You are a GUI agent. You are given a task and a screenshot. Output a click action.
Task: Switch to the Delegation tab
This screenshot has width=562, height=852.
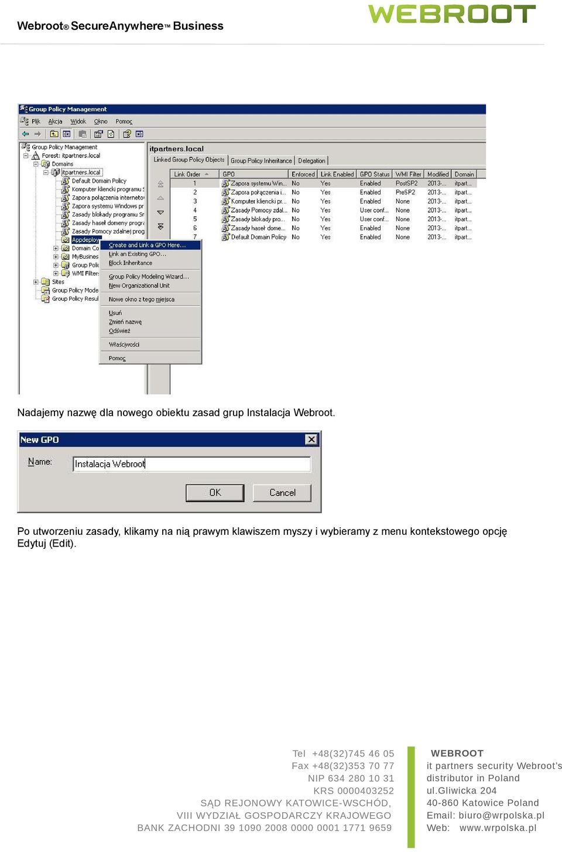[x=311, y=161]
